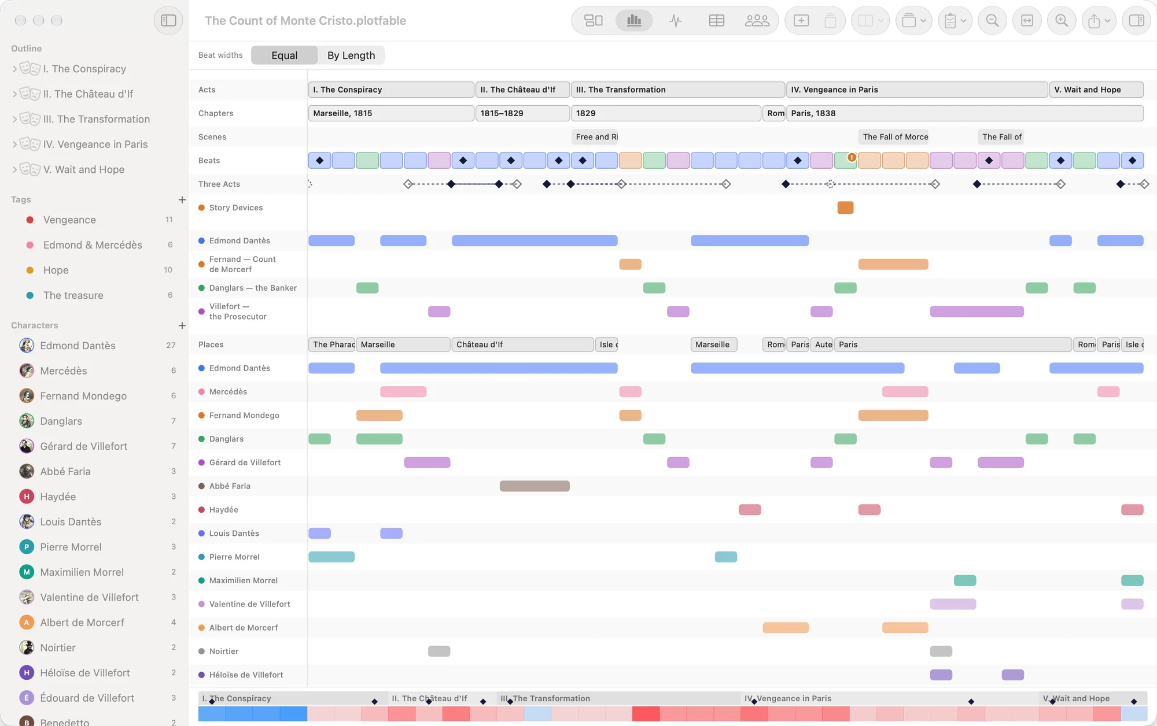The height and width of the screenshot is (726, 1157).
Task: Expand I. The Conspiracy in outline
Action: click(14, 69)
